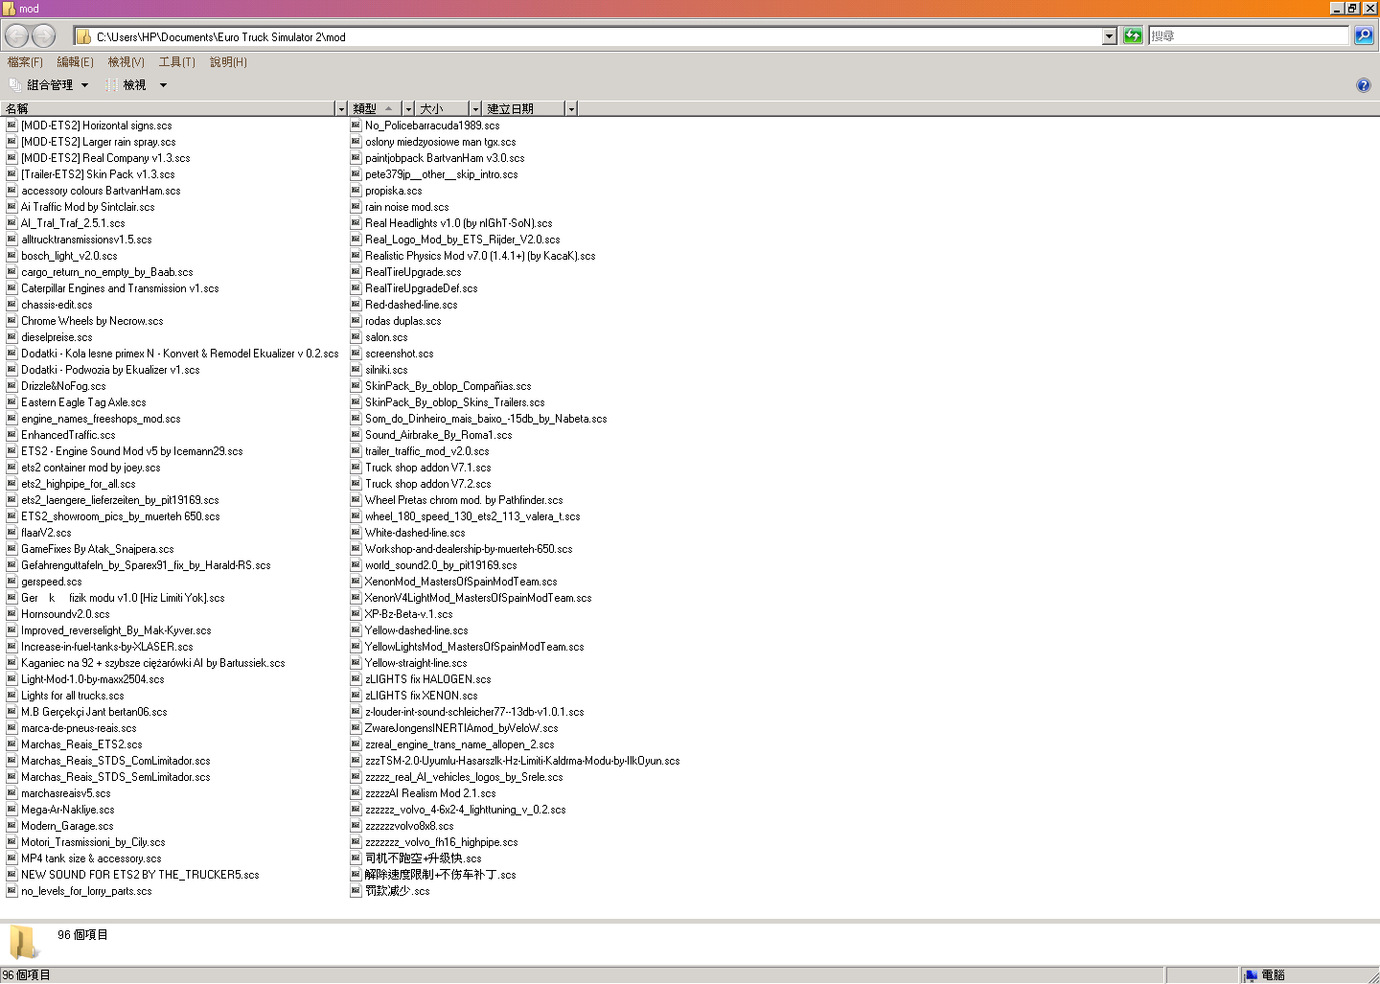
Task: Click the file icon of rodas duplas.scs
Action: (x=356, y=321)
